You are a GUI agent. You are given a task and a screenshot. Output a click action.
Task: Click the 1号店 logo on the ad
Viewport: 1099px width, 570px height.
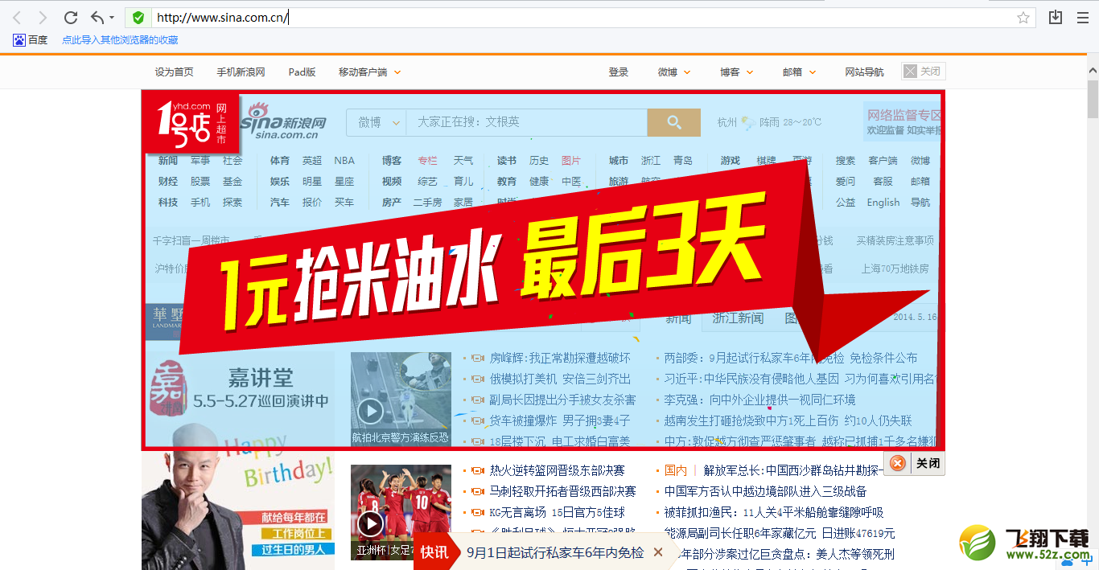pyautogui.click(x=191, y=121)
